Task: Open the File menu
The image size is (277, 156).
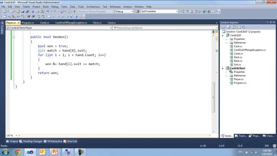Action: (3, 7)
